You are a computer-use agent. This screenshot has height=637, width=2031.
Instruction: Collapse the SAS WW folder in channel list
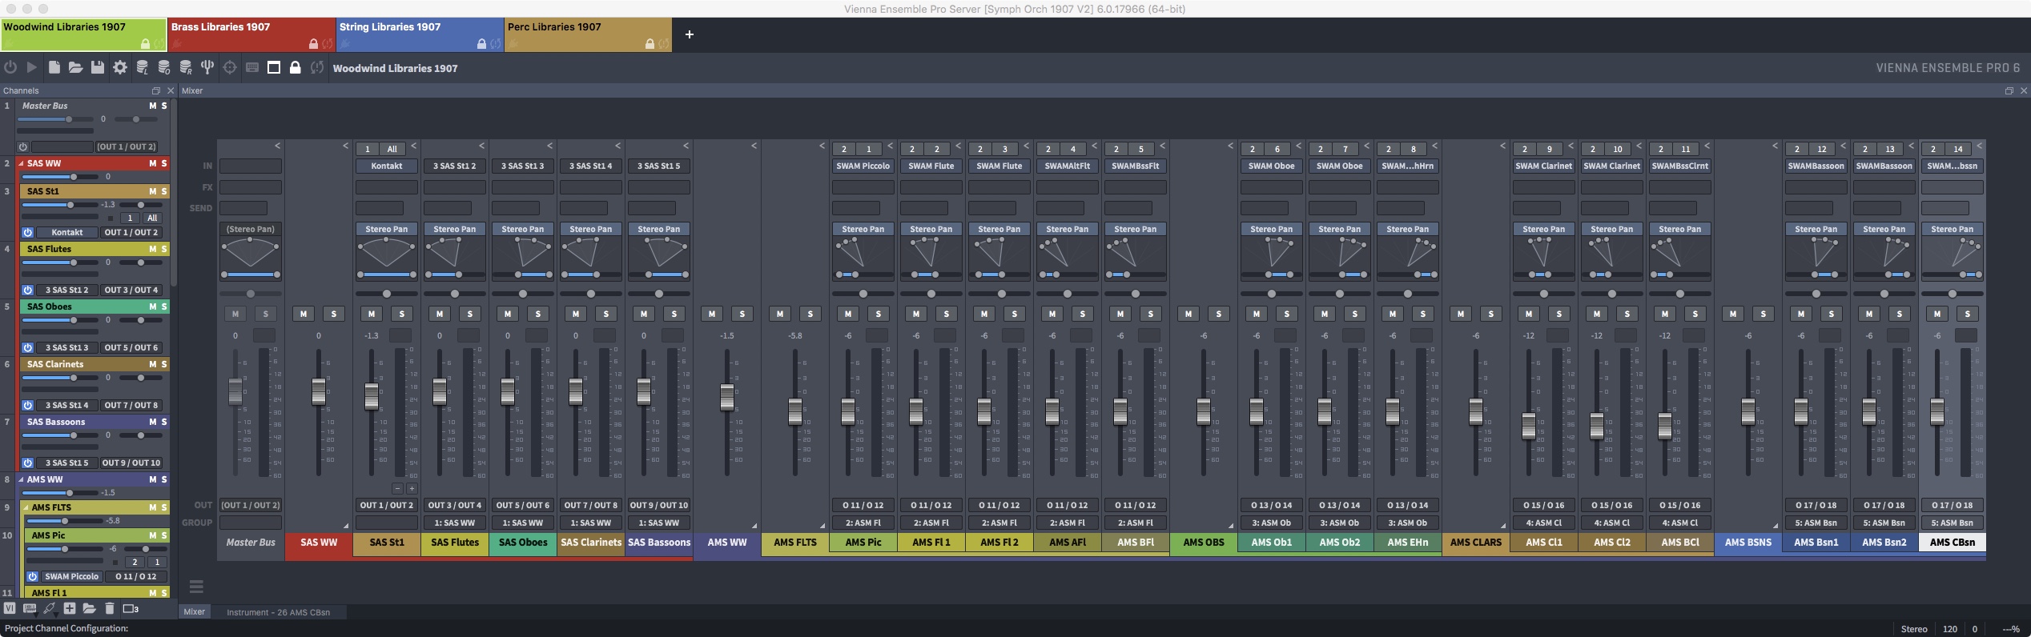coord(21,163)
